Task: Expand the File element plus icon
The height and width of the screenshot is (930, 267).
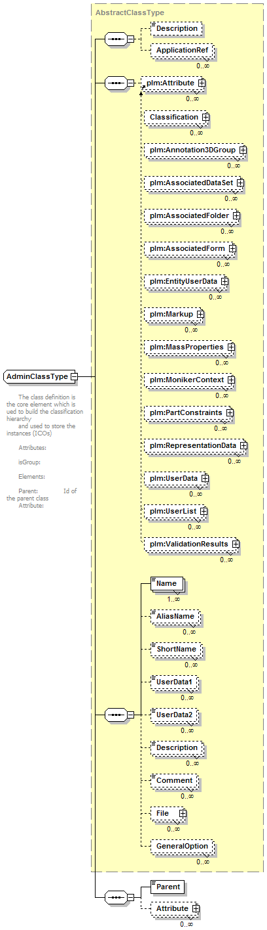Action: pos(183,813)
